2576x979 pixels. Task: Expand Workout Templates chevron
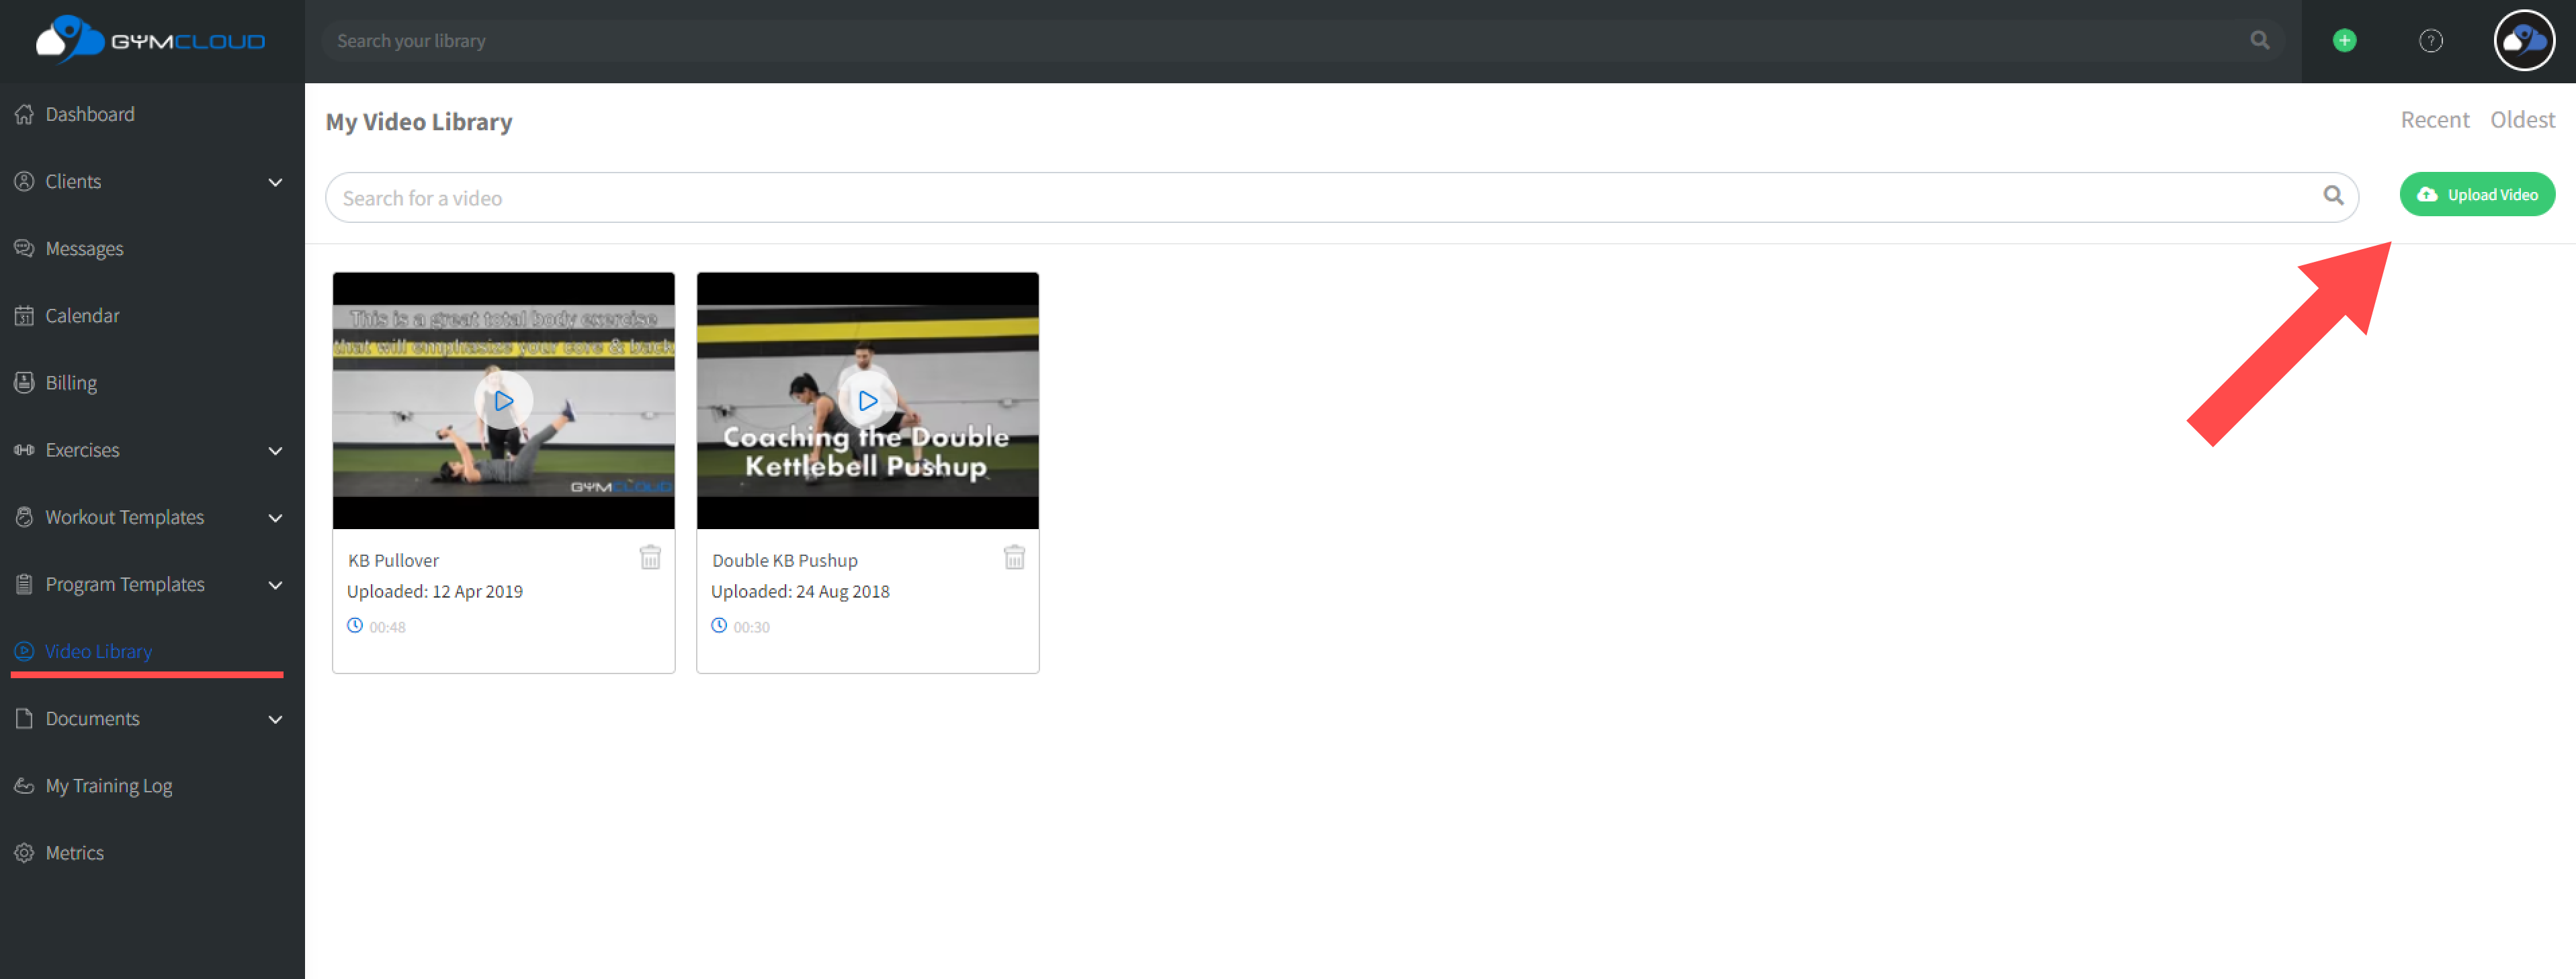275,518
